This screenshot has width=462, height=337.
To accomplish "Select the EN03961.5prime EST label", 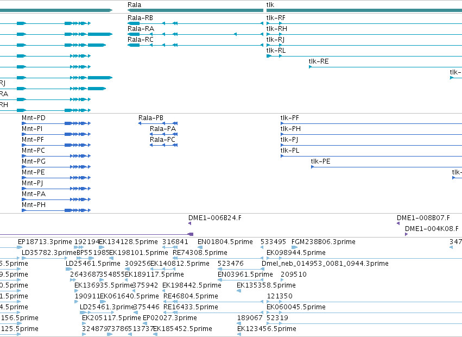I will (x=245, y=274).
